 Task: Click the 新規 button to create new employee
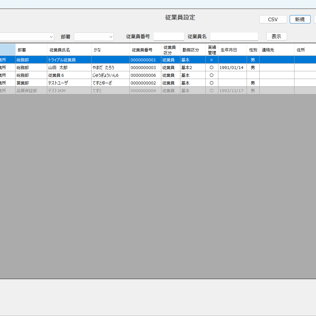(300, 19)
